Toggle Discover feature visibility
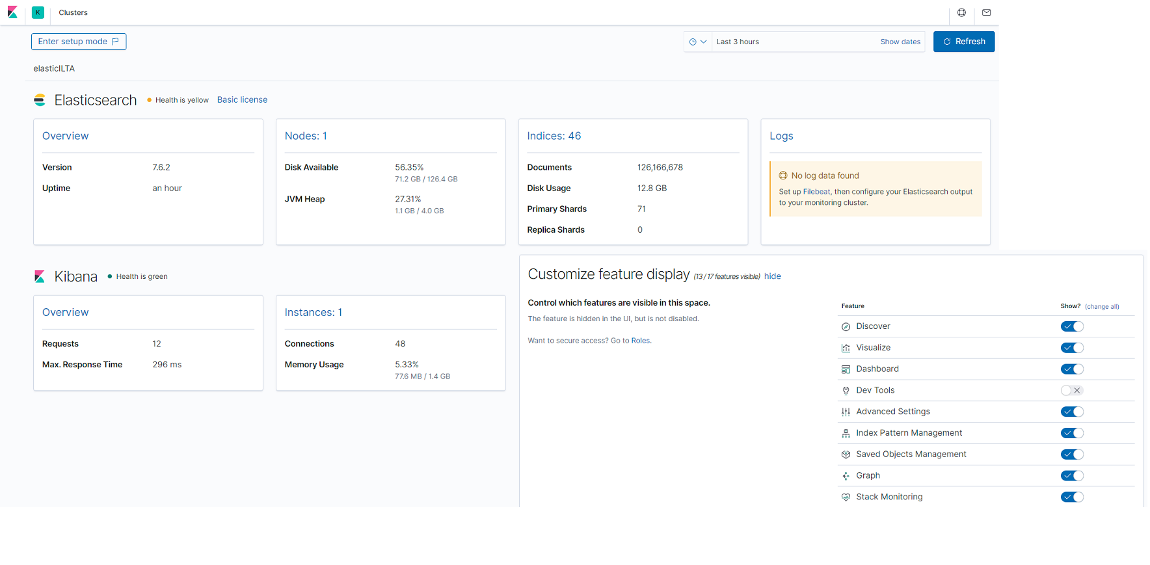The height and width of the screenshot is (565, 1150). [1072, 326]
